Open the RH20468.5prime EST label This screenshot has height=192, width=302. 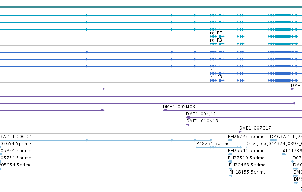(x=247, y=165)
